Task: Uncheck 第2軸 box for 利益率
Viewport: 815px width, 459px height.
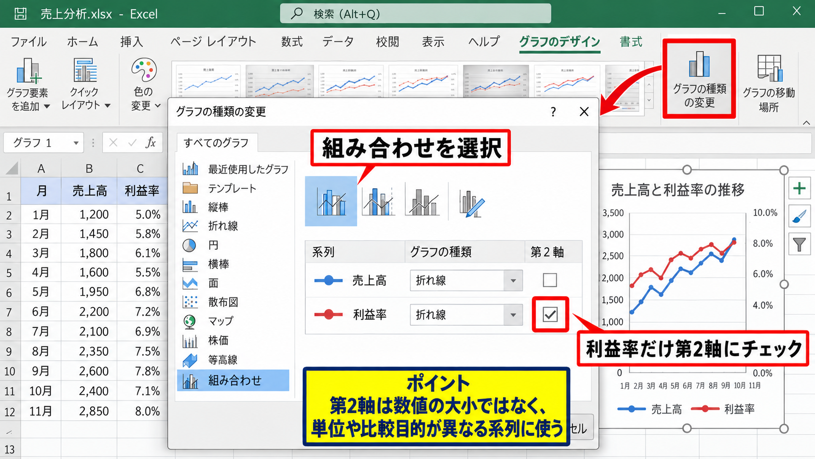Action: click(550, 315)
